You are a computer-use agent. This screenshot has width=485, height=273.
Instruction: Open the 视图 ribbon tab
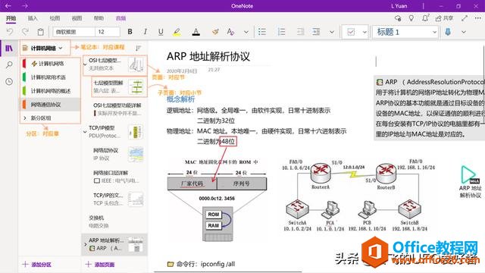point(77,18)
